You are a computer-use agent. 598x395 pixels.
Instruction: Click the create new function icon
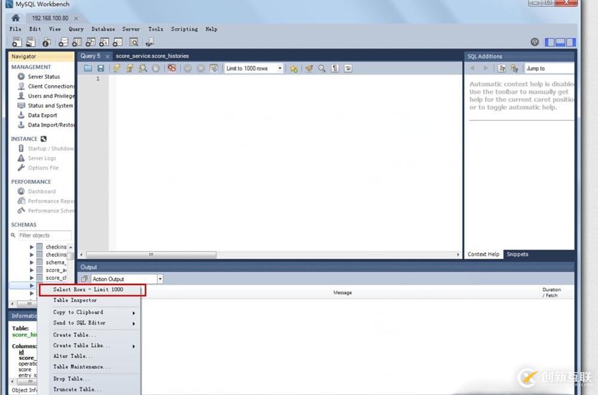click(117, 42)
